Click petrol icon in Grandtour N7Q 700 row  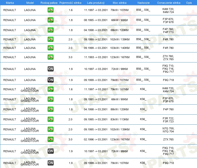pos(50,129)
